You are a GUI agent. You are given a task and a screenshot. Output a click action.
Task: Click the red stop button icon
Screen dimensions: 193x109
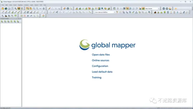pyautogui.click(x=25, y=16)
